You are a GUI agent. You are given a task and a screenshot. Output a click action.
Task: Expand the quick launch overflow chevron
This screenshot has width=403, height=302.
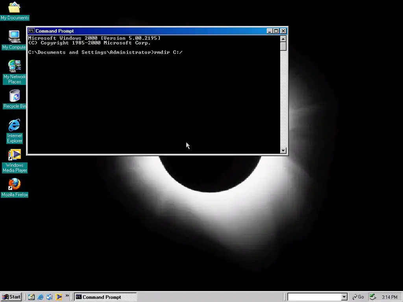[67, 296]
